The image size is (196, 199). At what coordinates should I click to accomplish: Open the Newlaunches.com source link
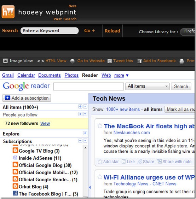coord(132,133)
